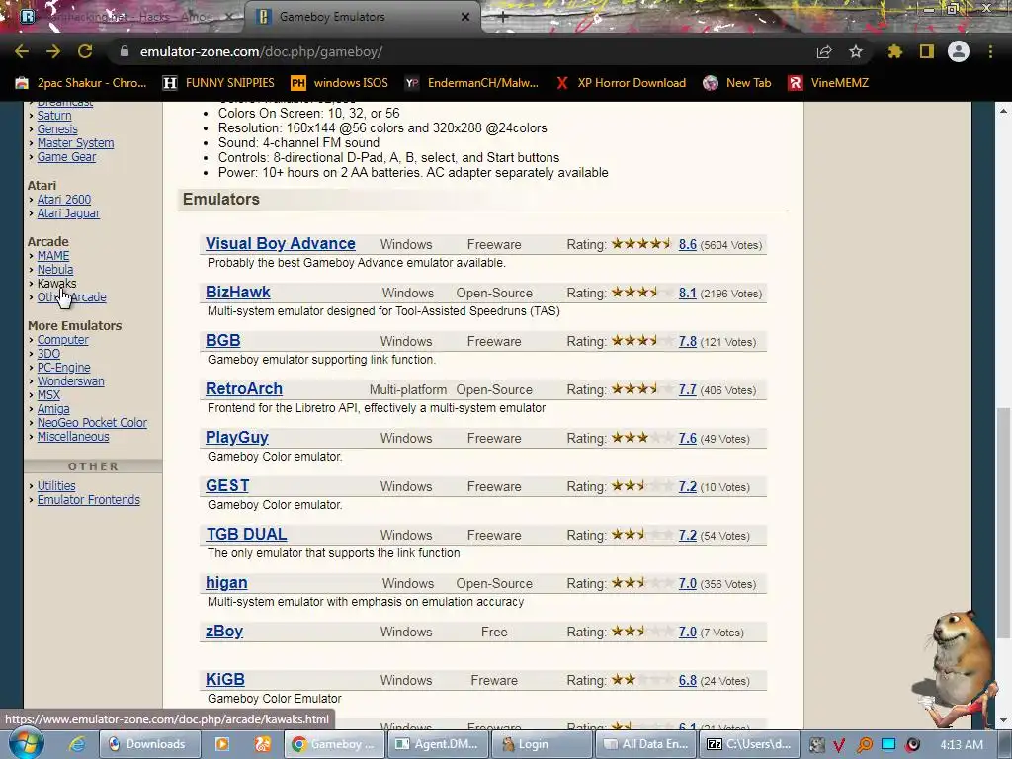Open the 2pac Shakur bookmark
The height and width of the screenshot is (759, 1012).
click(x=81, y=83)
